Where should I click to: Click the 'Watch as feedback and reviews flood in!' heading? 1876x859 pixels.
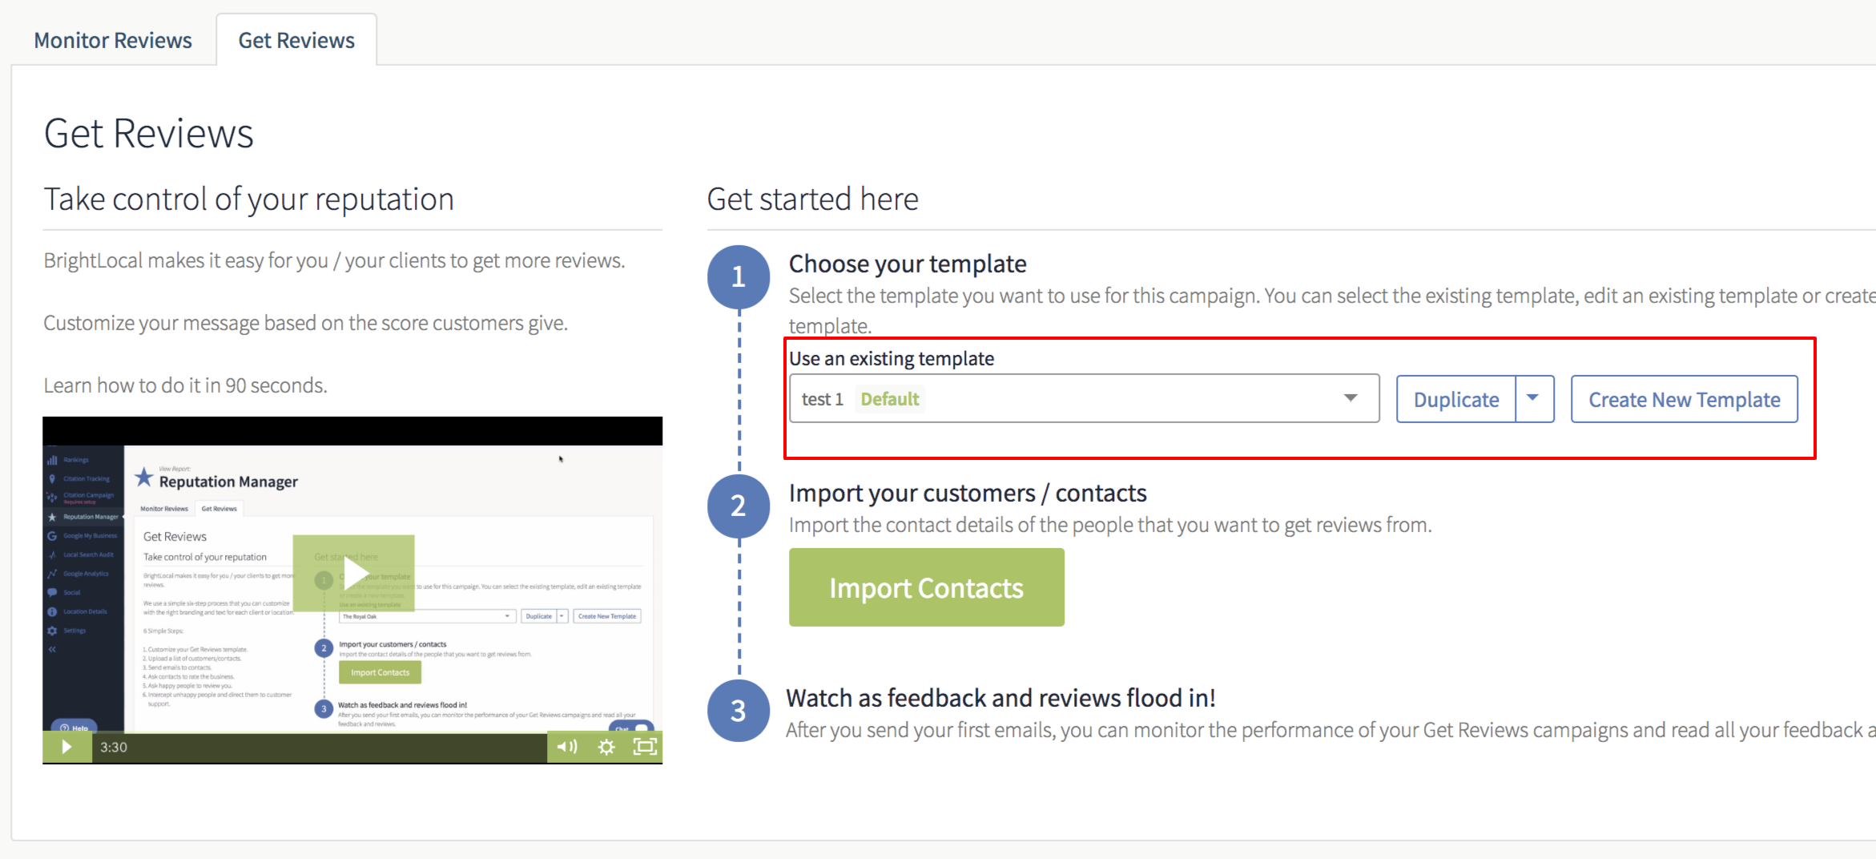(1000, 698)
